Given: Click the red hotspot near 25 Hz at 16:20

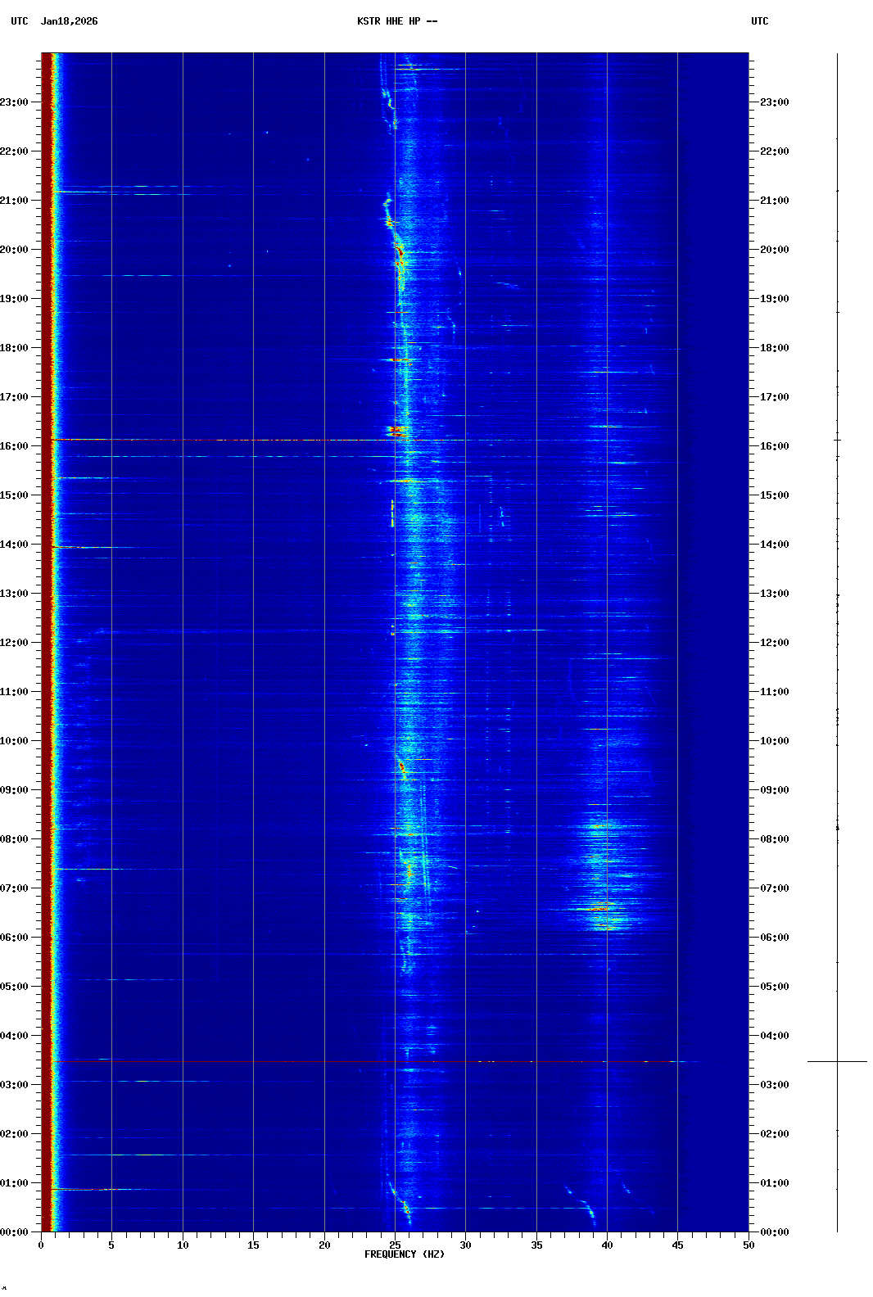Looking at the screenshot, I should [x=397, y=430].
